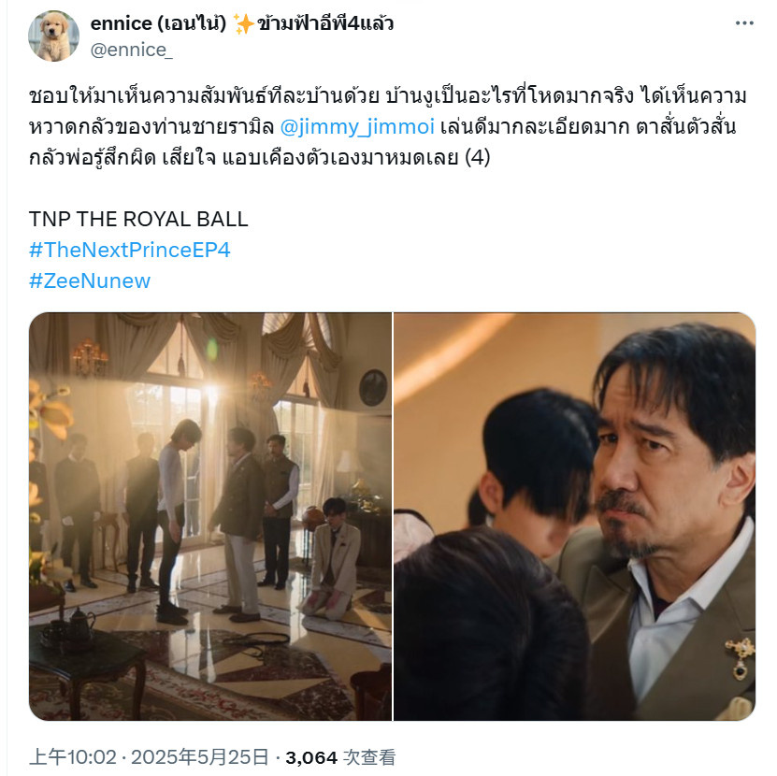
Task: Visit the @jimmy_jimmoi mention
Action: pyautogui.click(x=357, y=126)
